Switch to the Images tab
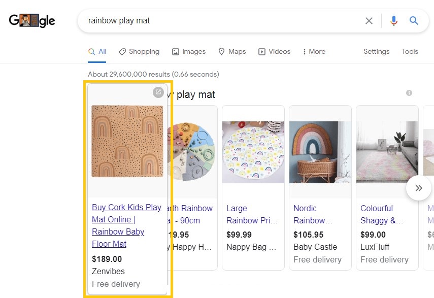 (189, 51)
